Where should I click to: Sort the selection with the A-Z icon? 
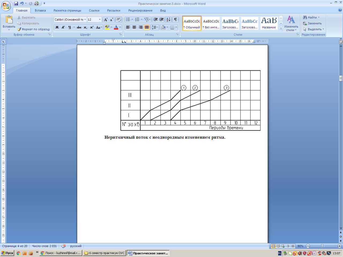168,20
